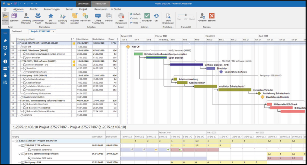Select the Kick-Off milestone diamond in Gantt
The height and width of the screenshot is (165, 307).
pyautogui.click(x=128, y=47)
